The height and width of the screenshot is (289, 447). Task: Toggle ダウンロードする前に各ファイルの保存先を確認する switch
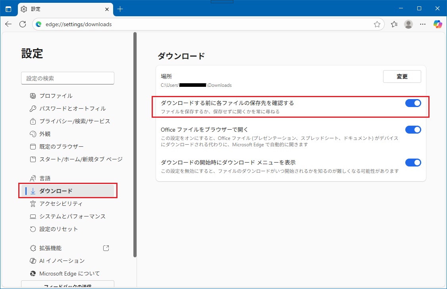point(413,103)
